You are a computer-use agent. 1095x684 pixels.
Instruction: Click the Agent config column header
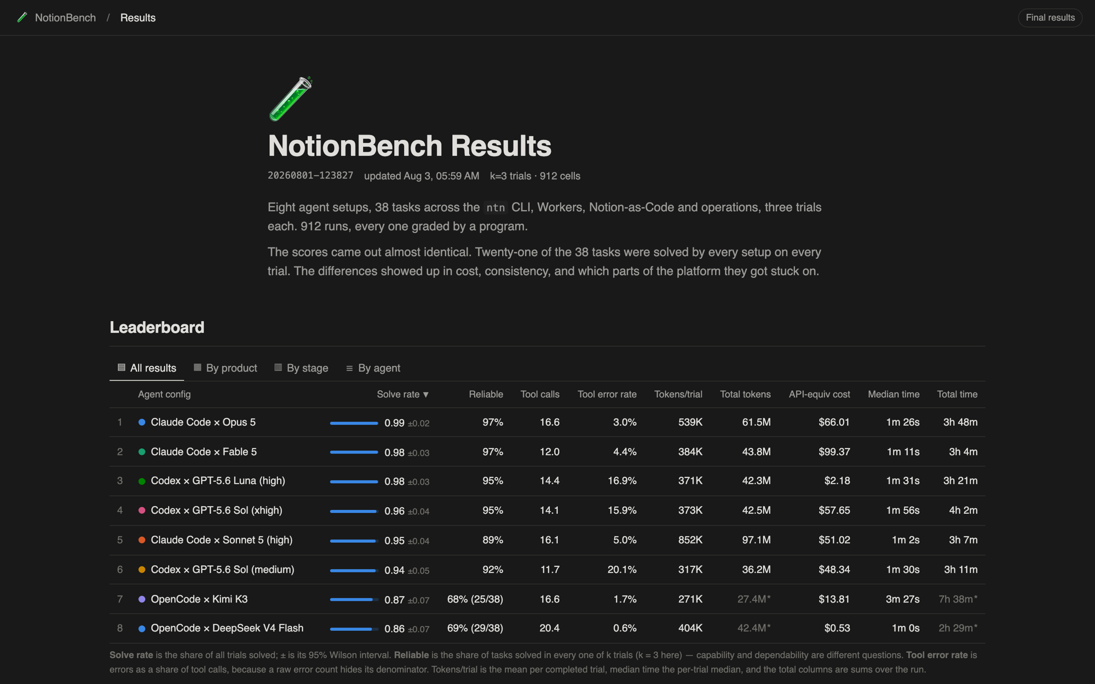pos(164,394)
